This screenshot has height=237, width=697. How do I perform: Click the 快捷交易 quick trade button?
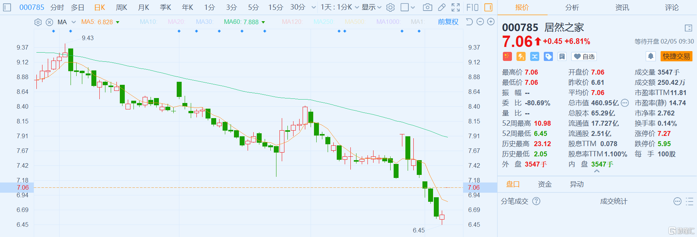[676, 56]
